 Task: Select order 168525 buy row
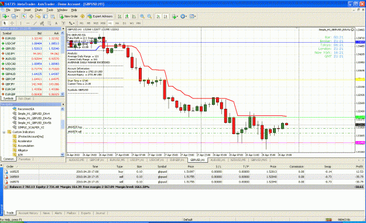[183, 171]
